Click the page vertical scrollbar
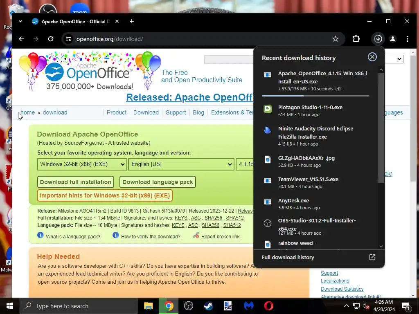The image size is (419, 314). tap(413, 119)
